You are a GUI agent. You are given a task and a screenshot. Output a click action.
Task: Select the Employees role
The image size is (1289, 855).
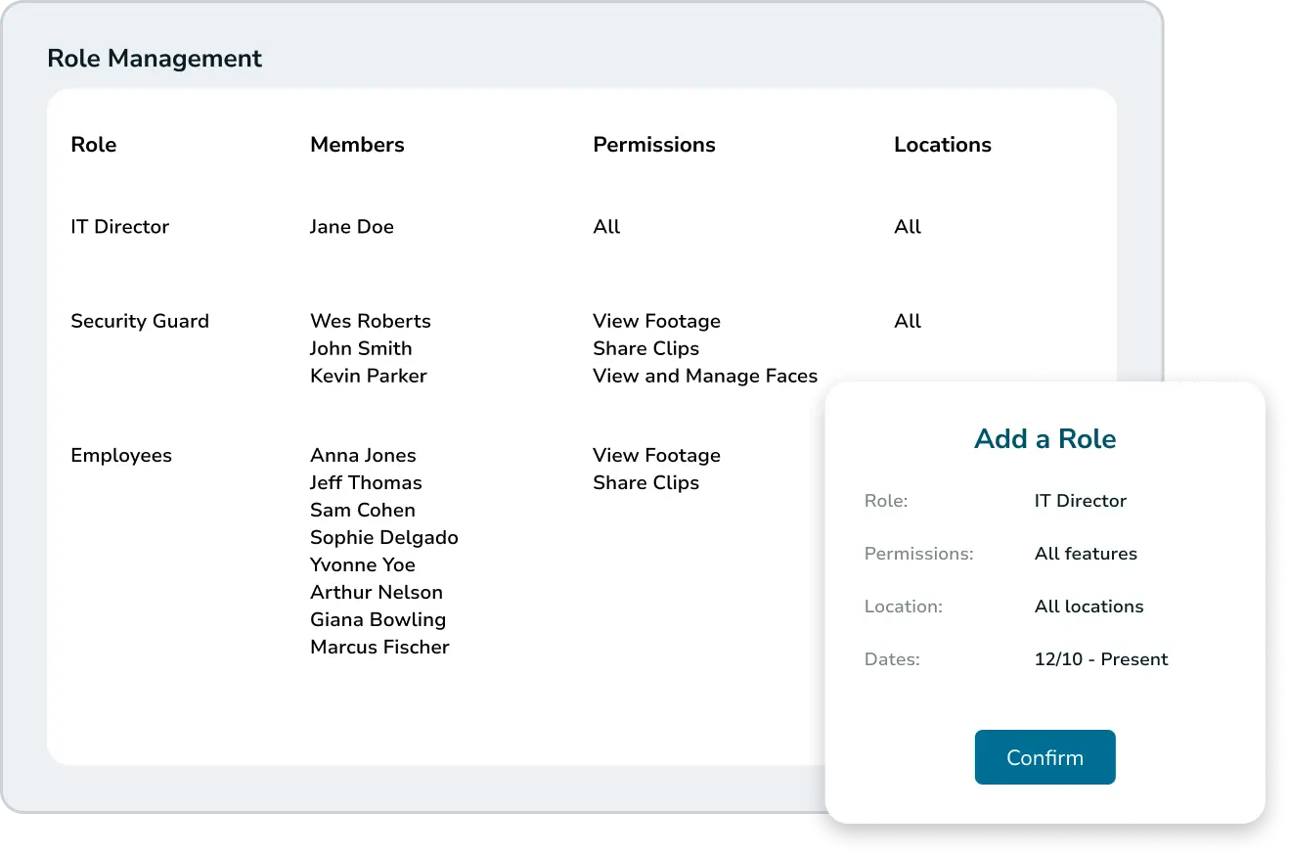[121, 456]
